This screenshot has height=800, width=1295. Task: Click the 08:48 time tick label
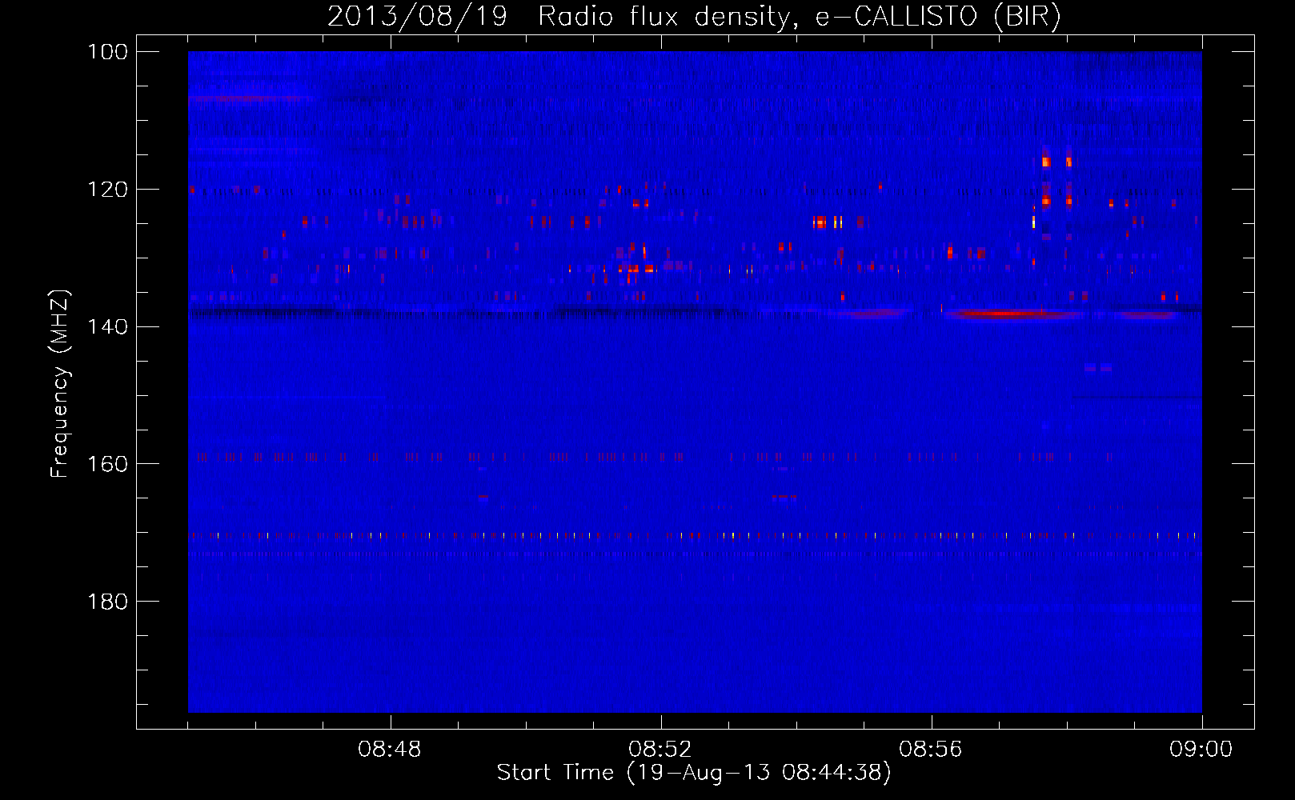pyautogui.click(x=390, y=750)
